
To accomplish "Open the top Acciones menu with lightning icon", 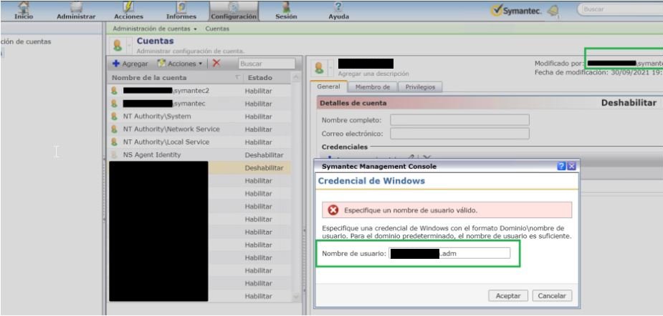I will point(128,11).
